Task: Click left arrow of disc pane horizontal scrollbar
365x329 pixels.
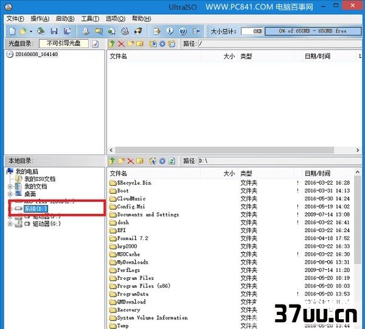Action: click(111, 150)
